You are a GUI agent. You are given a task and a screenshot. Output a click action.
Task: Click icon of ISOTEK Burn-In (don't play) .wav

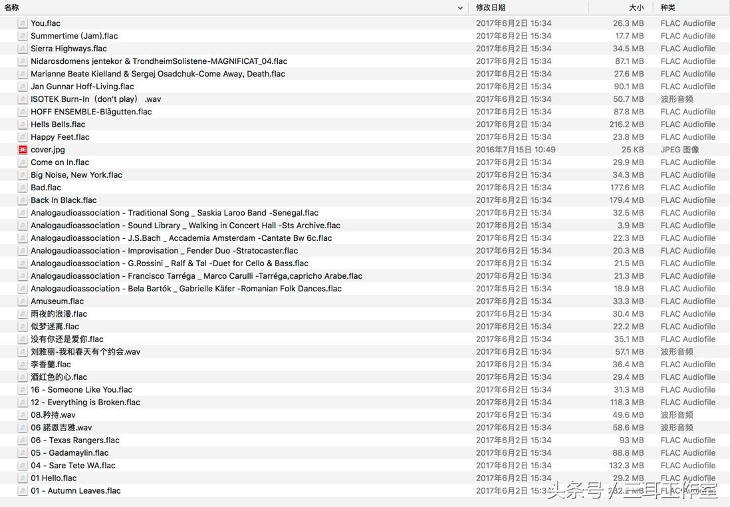tap(23, 98)
